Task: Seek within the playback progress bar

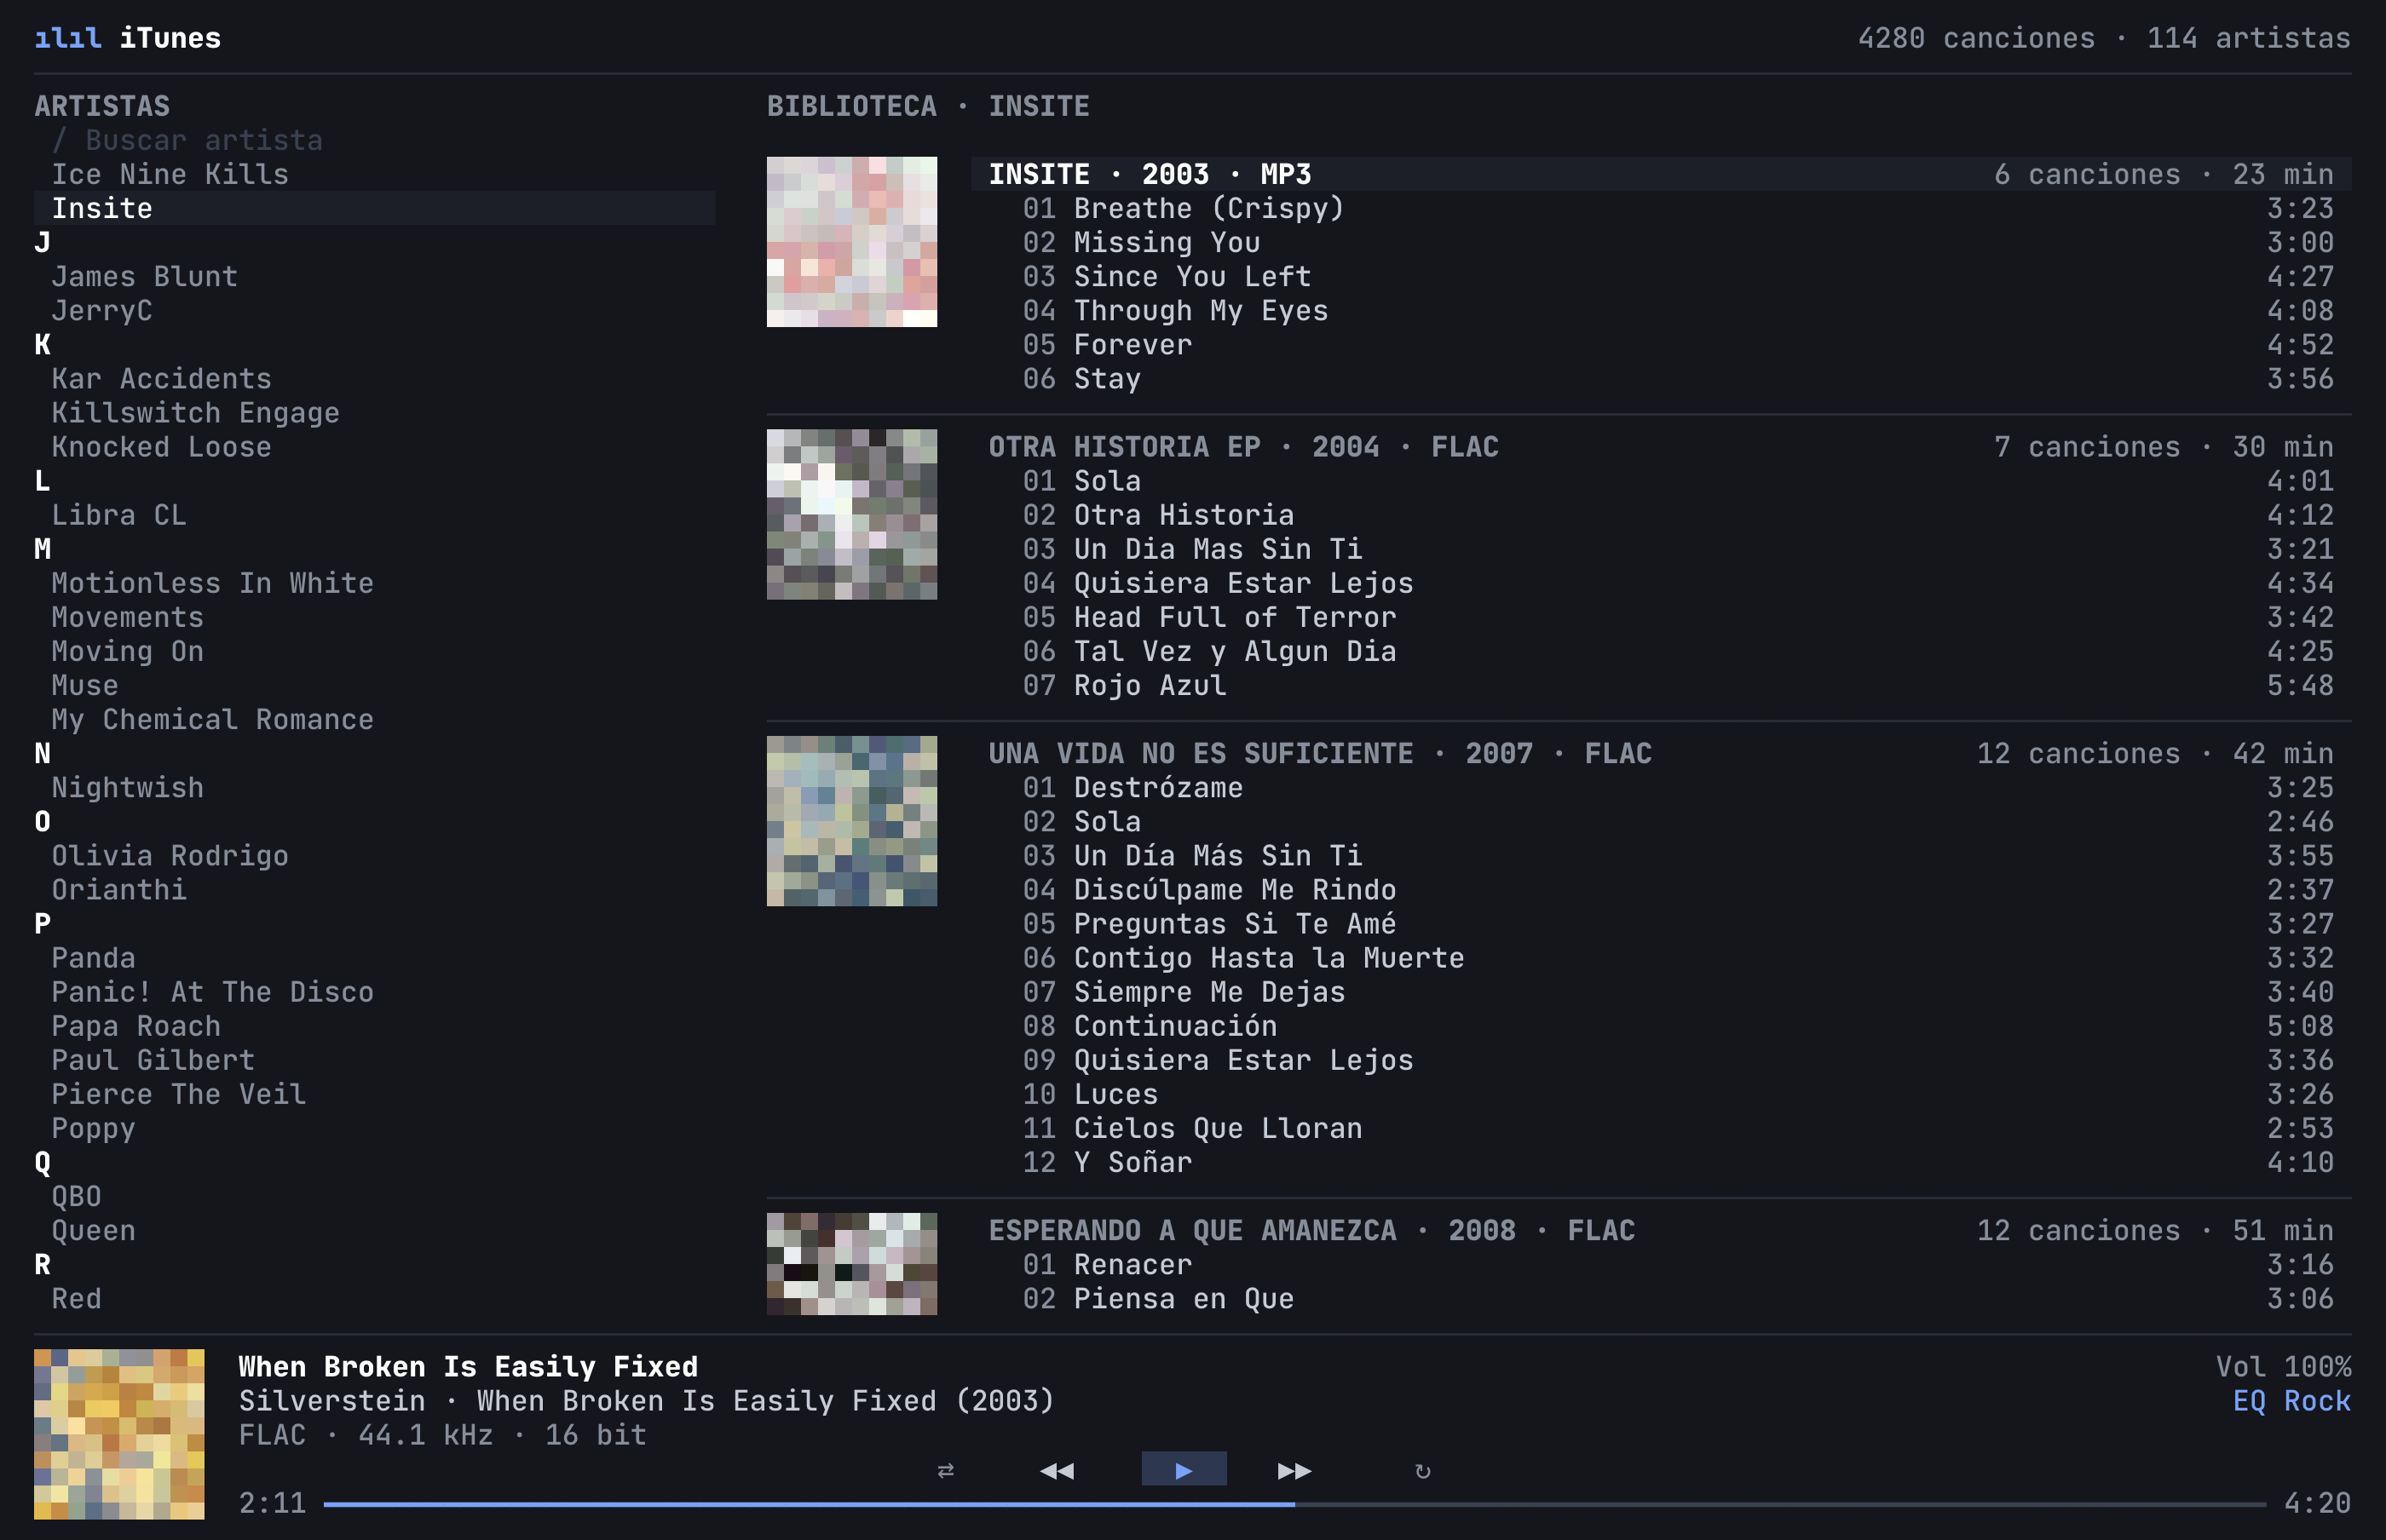Action: [x=1294, y=1503]
